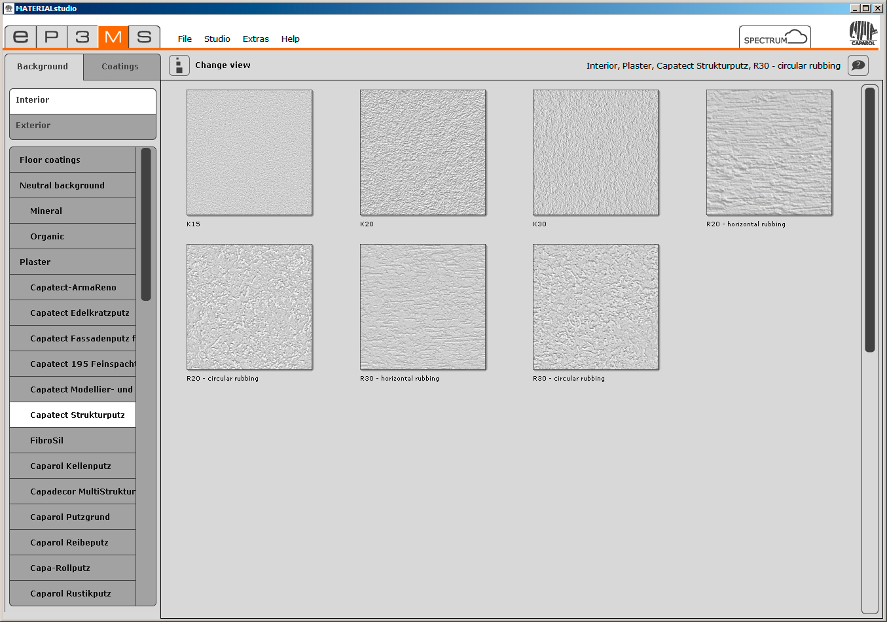Open the Help menu
The image size is (887, 622).
tap(290, 39)
